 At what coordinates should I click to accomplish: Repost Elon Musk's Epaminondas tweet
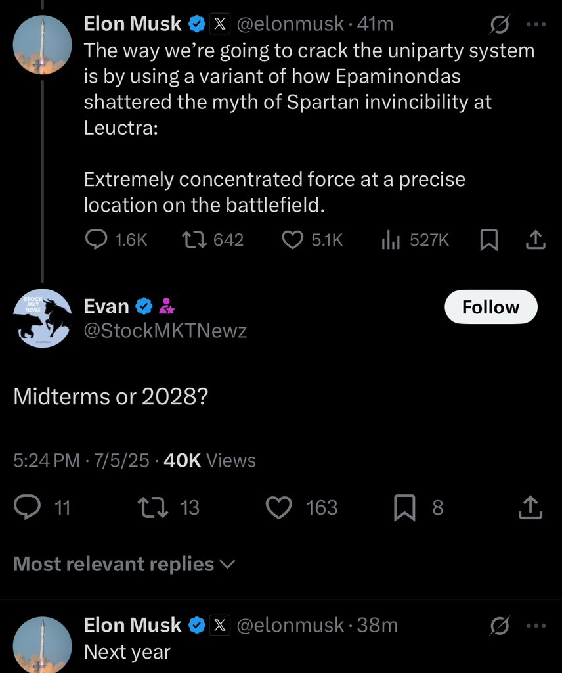pyautogui.click(x=194, y=239)
